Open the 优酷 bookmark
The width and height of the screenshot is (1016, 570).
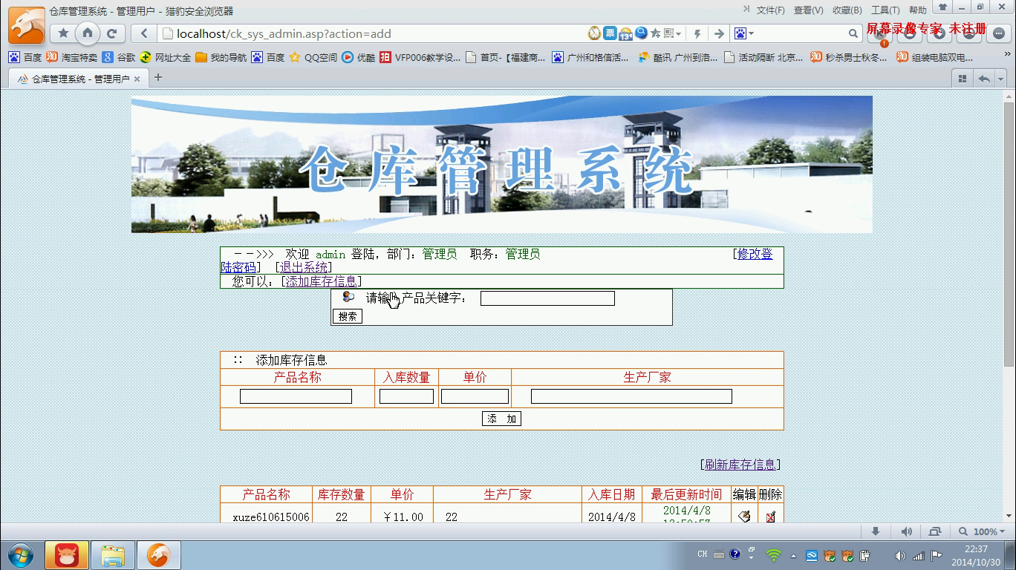click(359, 57)
